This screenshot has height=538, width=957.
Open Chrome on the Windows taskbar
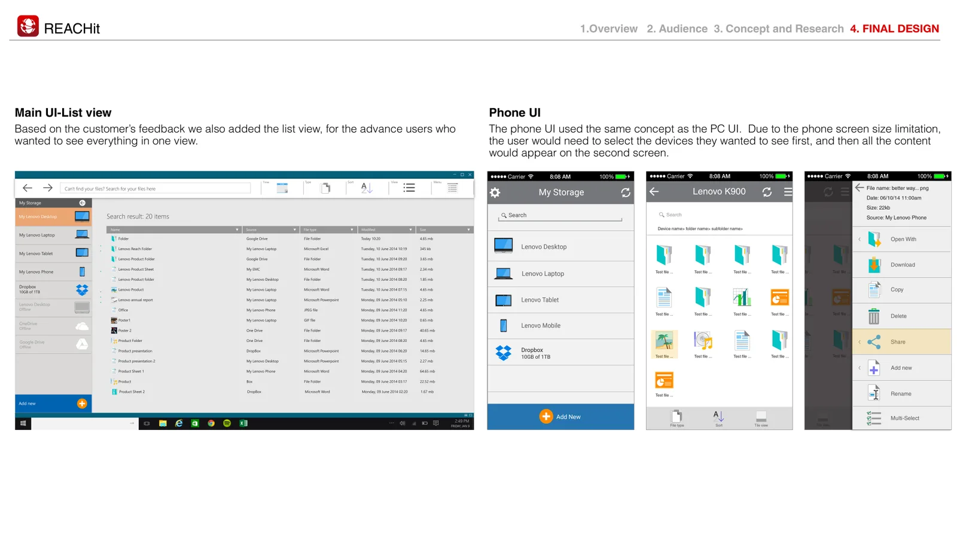point(211,423)
